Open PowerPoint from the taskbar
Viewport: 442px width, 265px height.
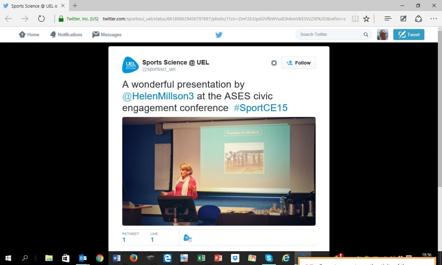pyautogui.click(x=218, y=258)
